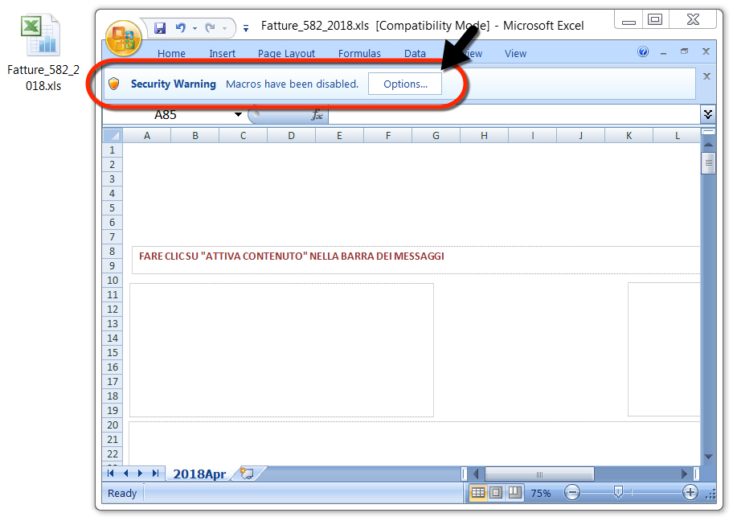Open the Name Box dropdown arrow
733x521 pixels.
click(x=238, y=115)
